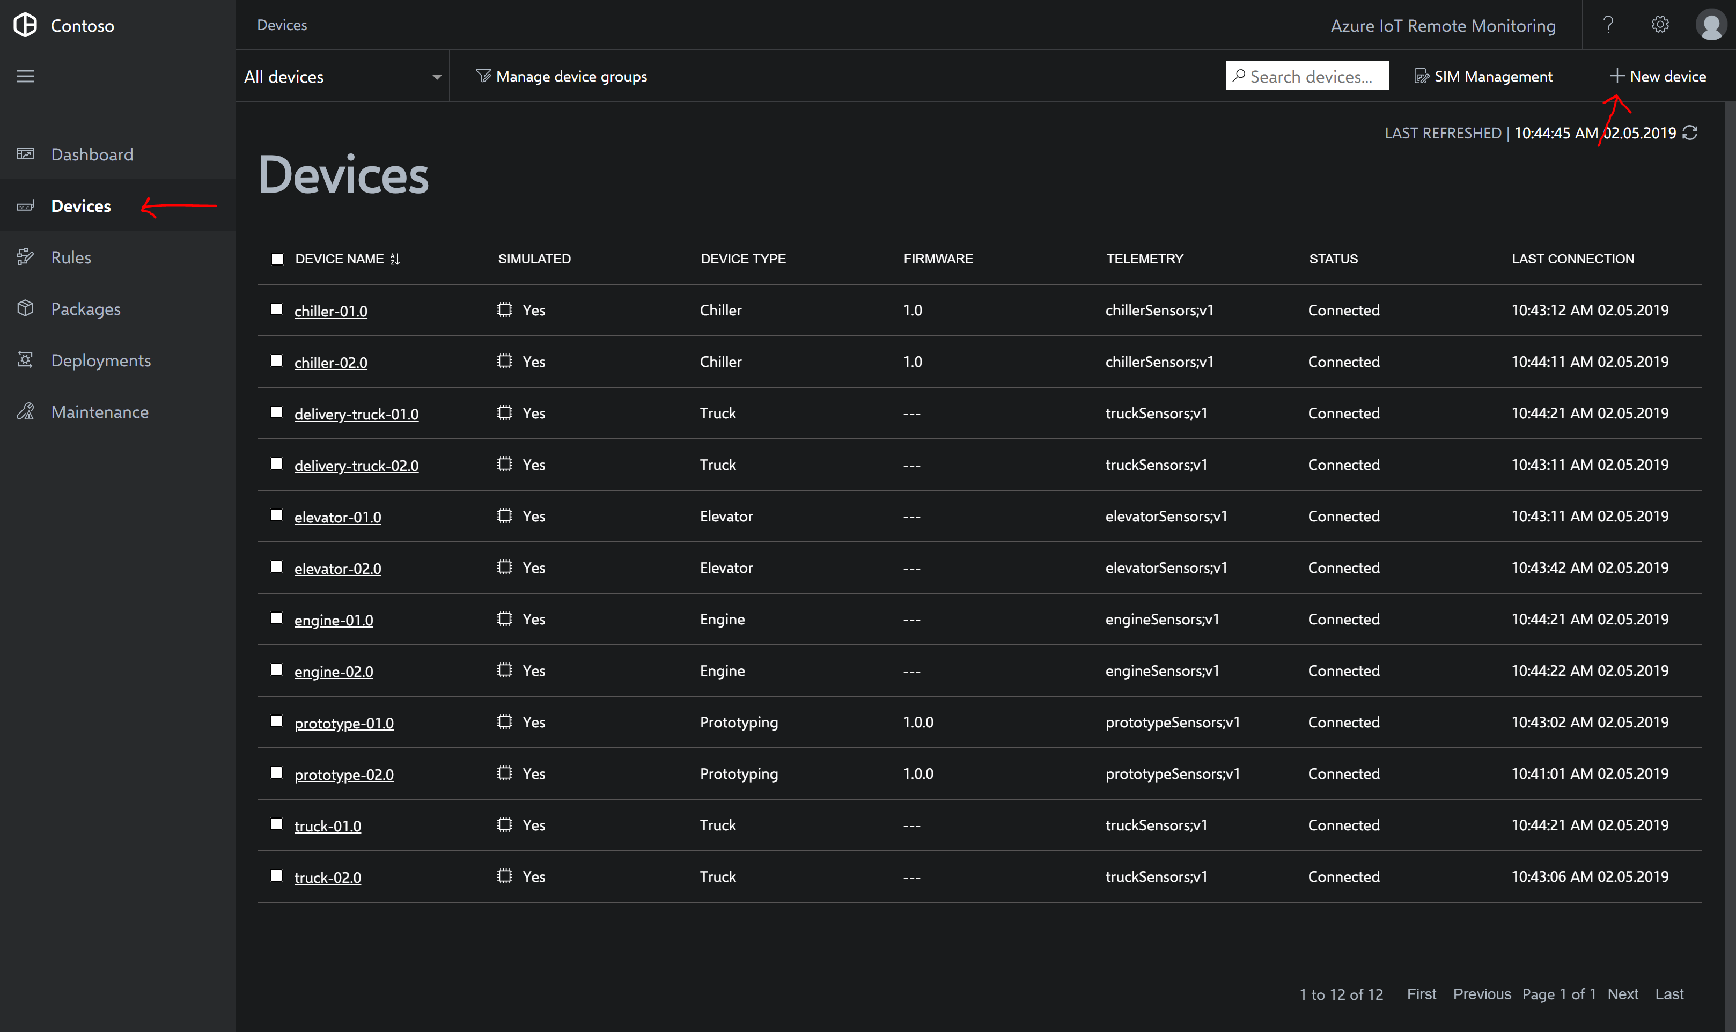Screen dimensions: 1736x1032
Task: Tick the engine-02.0 checkbox
Action: 276,669
